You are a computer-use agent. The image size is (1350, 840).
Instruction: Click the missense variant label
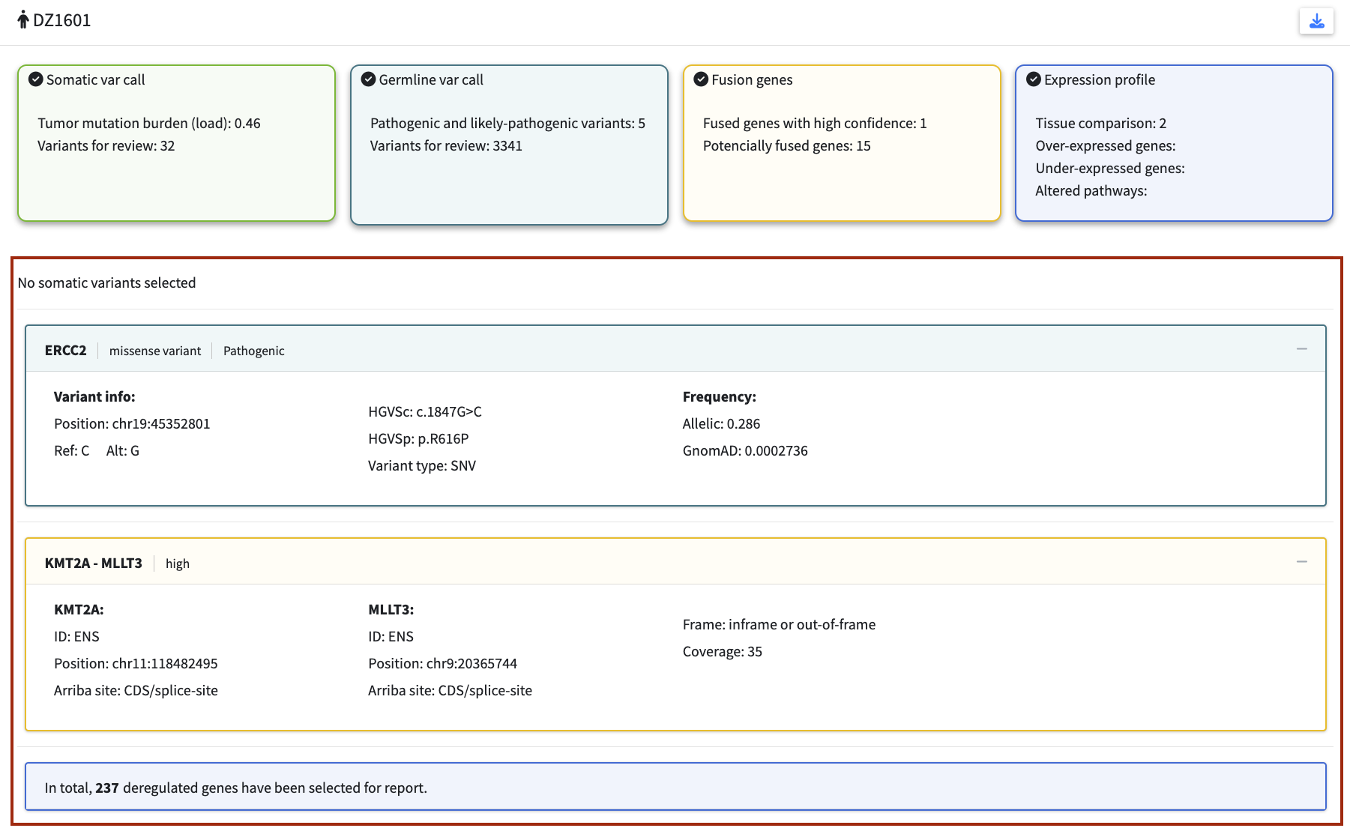(x=155, y=351)
